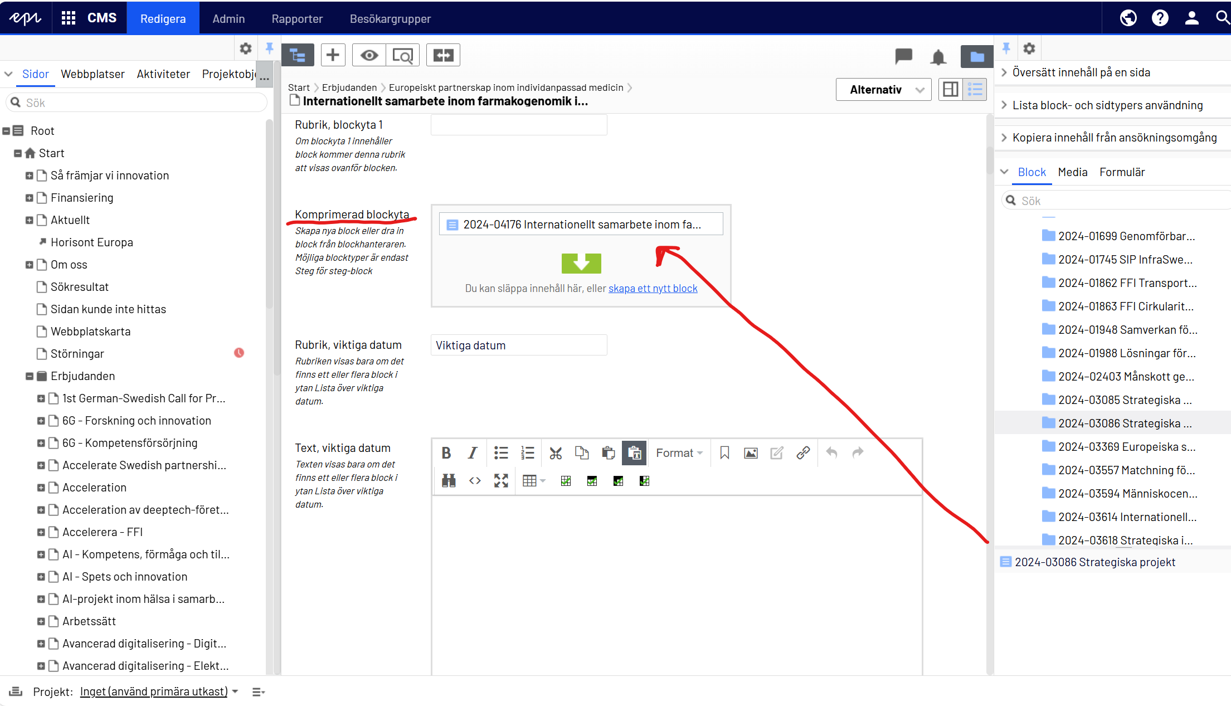This screenshot has height=706, width=1231.
Task: Click the add new item icon
Action: point(333,54)
